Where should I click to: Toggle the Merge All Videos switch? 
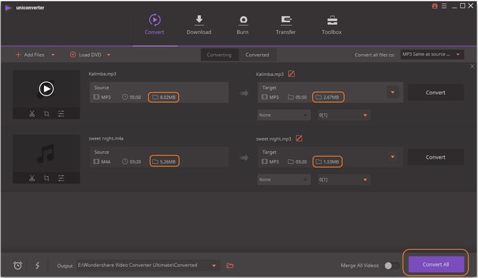391,265
